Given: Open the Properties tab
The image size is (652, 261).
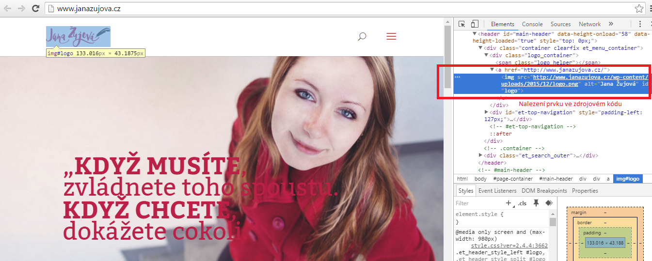Looking at the screenshot, I should click(585, 191).
